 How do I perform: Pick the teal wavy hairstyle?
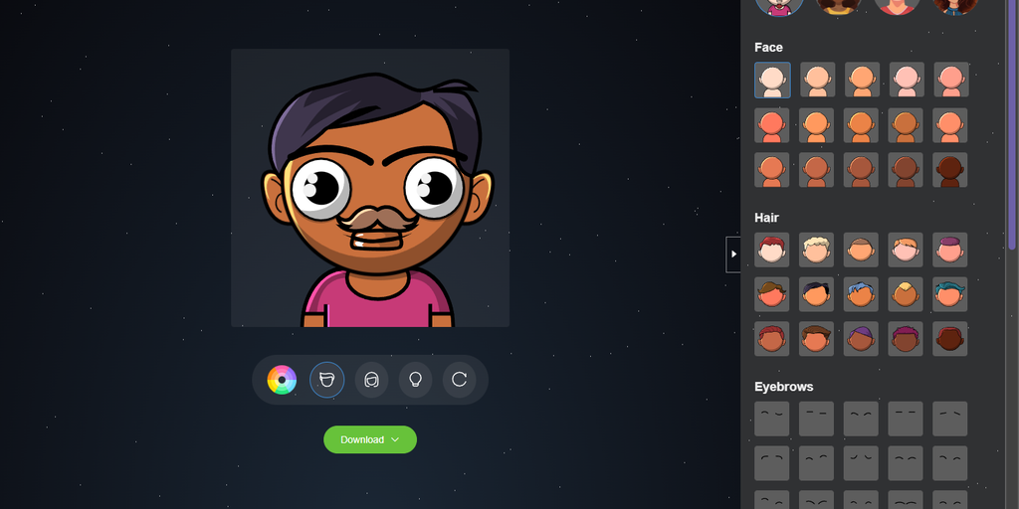click(950, 294)
